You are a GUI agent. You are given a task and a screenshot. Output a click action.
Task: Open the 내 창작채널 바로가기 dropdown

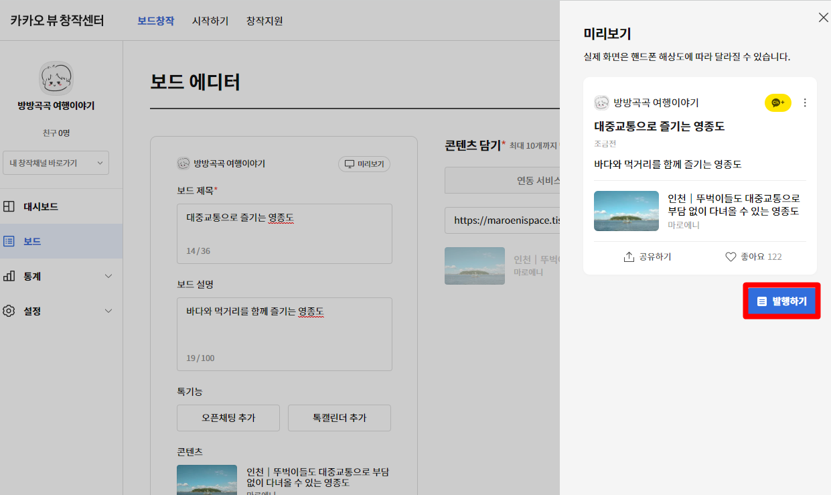(x=56, y=163)
